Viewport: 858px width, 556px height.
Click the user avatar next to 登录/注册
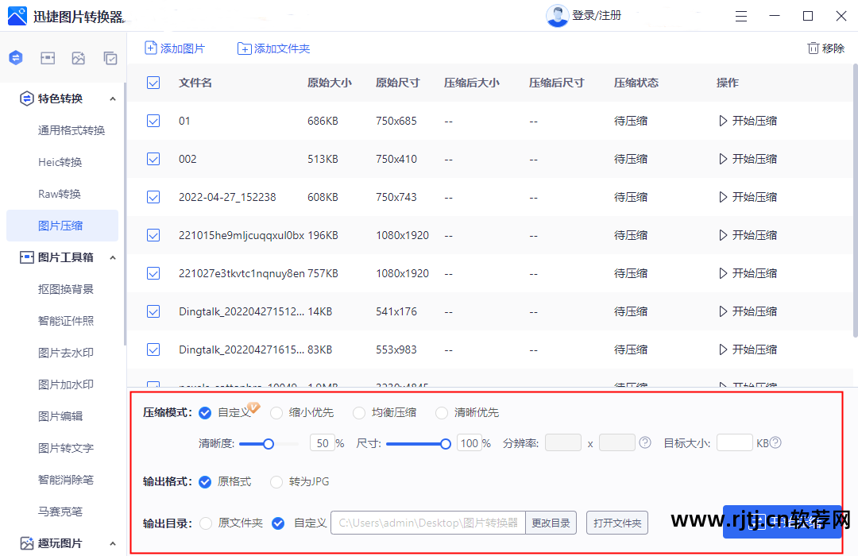pyautogui.click(x=558, y=15)
